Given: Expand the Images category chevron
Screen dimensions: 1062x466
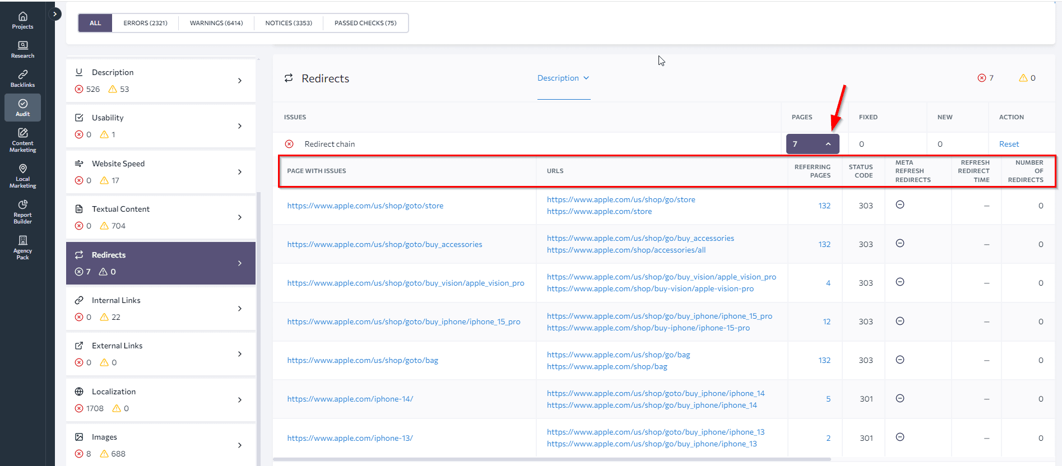Looking at the screenshot, I should [240, 445].
